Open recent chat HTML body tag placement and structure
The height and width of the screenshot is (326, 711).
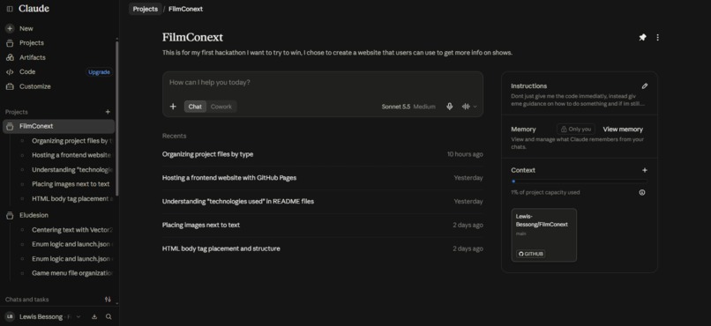point(322,248)
